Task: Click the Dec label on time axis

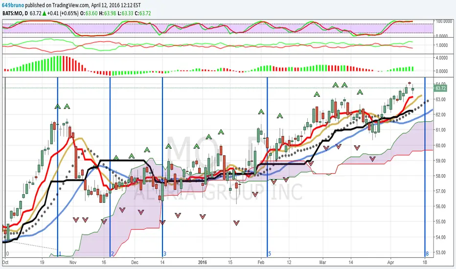Action: (135, 262)
